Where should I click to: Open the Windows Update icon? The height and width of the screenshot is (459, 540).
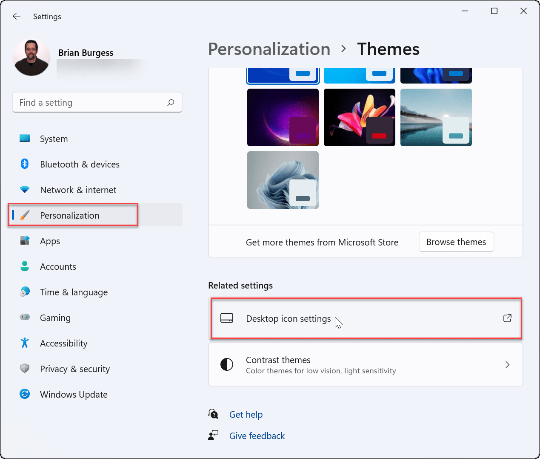(x=25, y=394)
